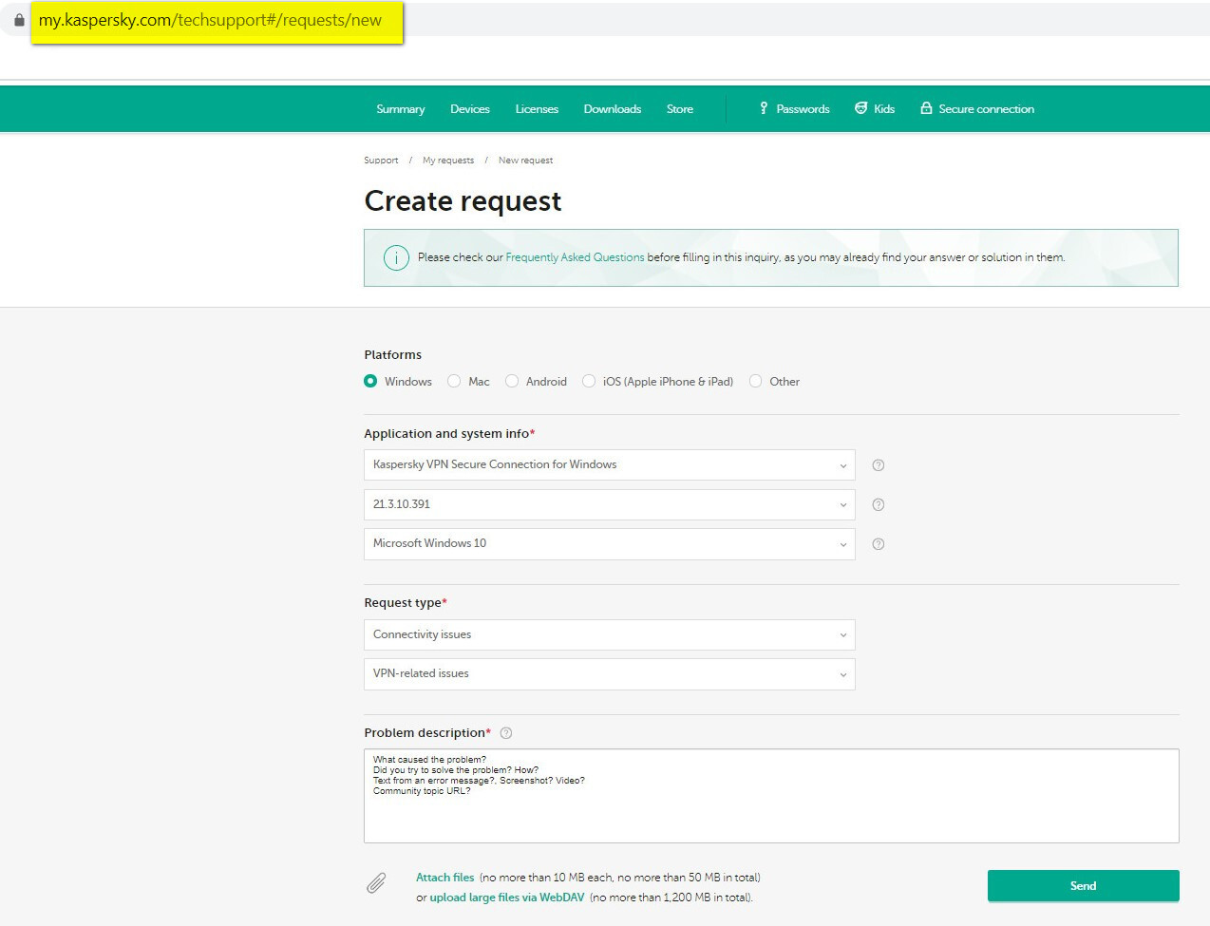Open the Store menu item
Viewport: 1210px width, 926px height.
680,109
